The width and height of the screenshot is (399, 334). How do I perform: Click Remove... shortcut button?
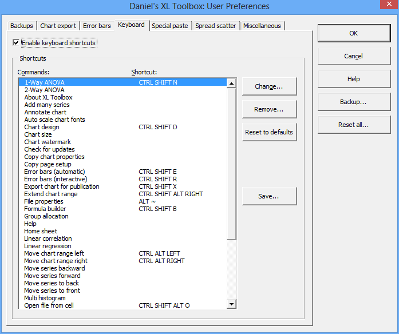tap(269, 109)
